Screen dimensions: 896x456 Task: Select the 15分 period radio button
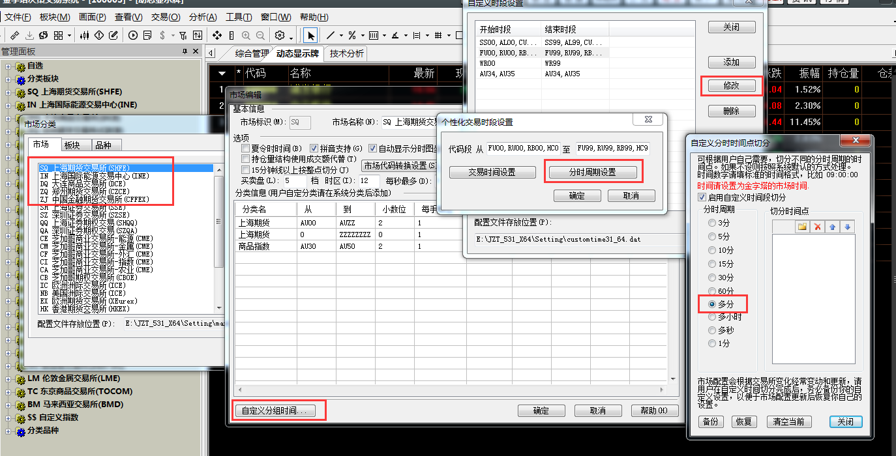click(712, 264)
